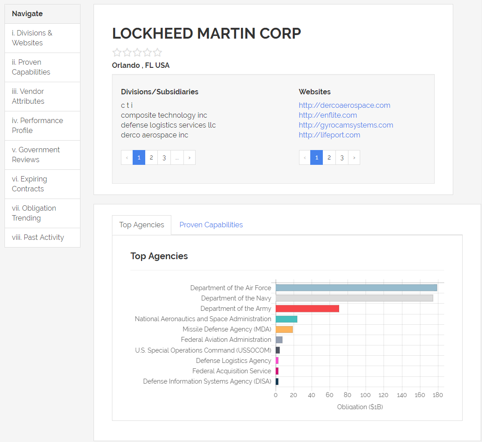
Task: Open the gyrocamsystems.com website link
Action: tap(346, 125)
